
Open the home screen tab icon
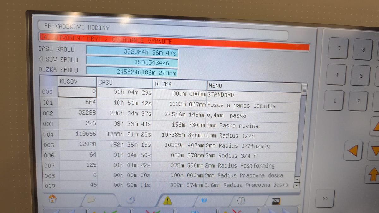(x=52, y=198)
